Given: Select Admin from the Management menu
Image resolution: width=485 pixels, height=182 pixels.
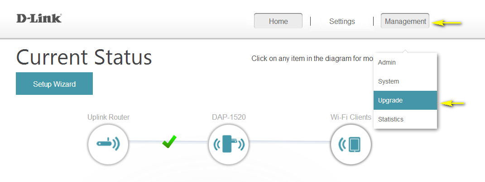Looking at the screenshot, I should point(387,63).
